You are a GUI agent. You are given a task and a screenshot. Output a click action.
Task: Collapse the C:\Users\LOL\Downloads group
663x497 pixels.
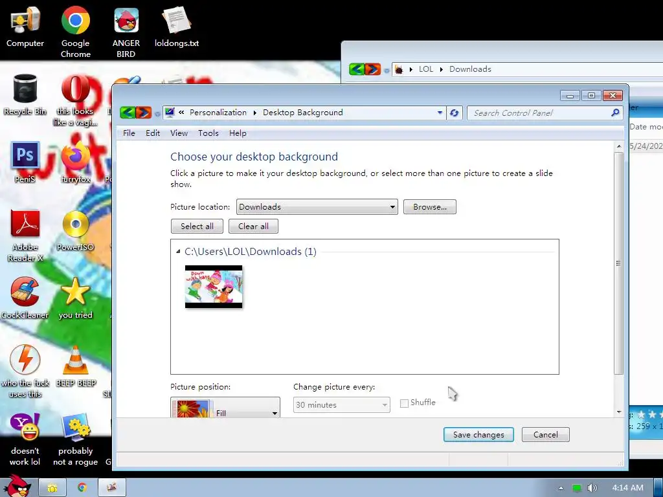tap(178, 252)
